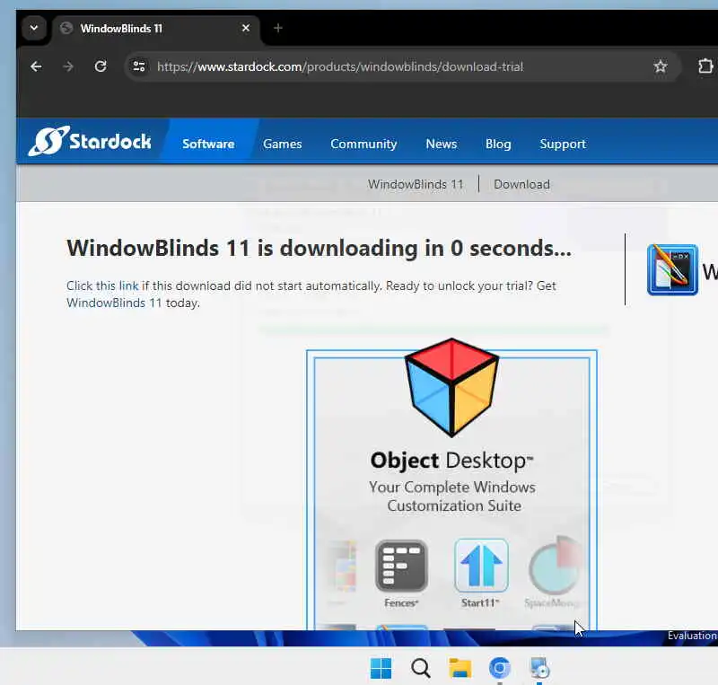Viewport: 718px width, 685px height.
Task: Open the Download sub-navigation link
Action: [521, 184]
